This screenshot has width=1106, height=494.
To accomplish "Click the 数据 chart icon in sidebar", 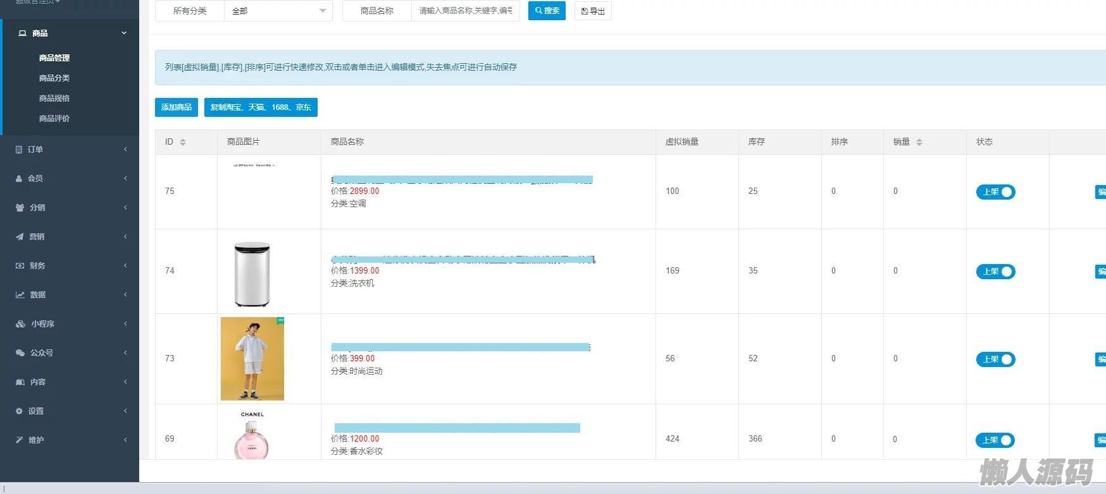I will (x=20, y=295).
